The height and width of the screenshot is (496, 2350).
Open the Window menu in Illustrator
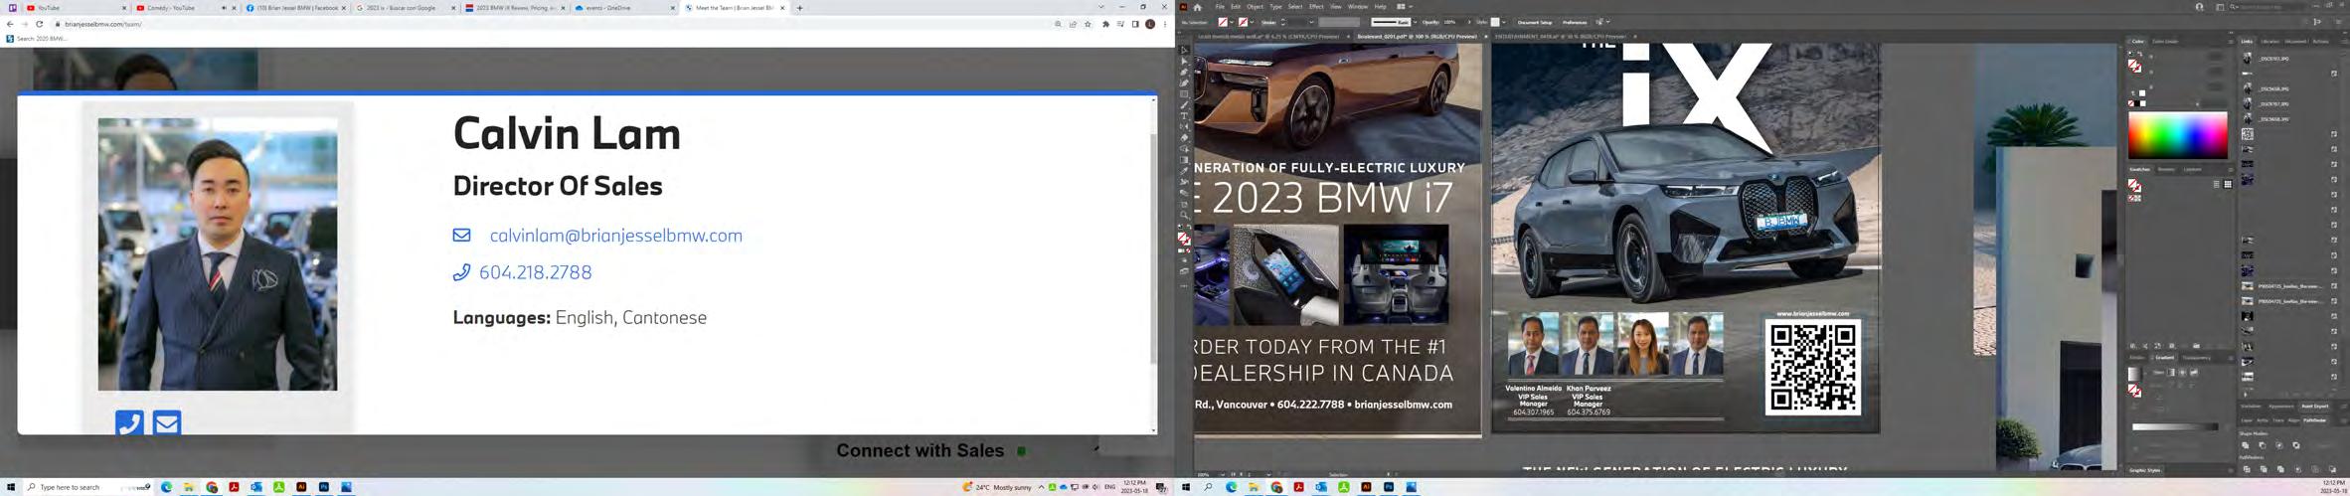pyautogui.click(x=1358, y=7)
